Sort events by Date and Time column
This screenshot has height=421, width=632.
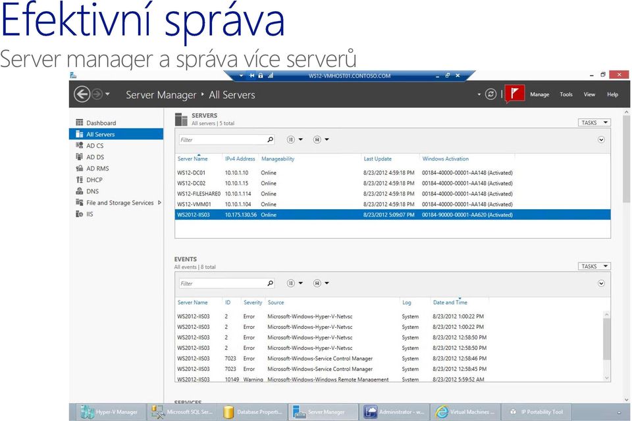tap(450, 303)
